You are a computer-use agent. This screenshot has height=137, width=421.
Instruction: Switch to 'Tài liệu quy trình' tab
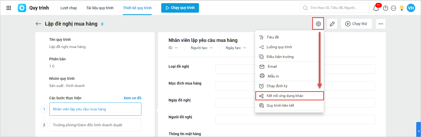(x=100, y=8)
